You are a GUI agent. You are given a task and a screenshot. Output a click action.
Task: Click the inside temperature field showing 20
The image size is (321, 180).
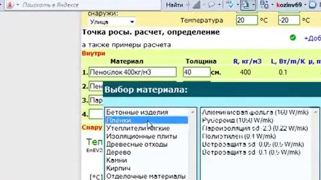tap(247, 20)
